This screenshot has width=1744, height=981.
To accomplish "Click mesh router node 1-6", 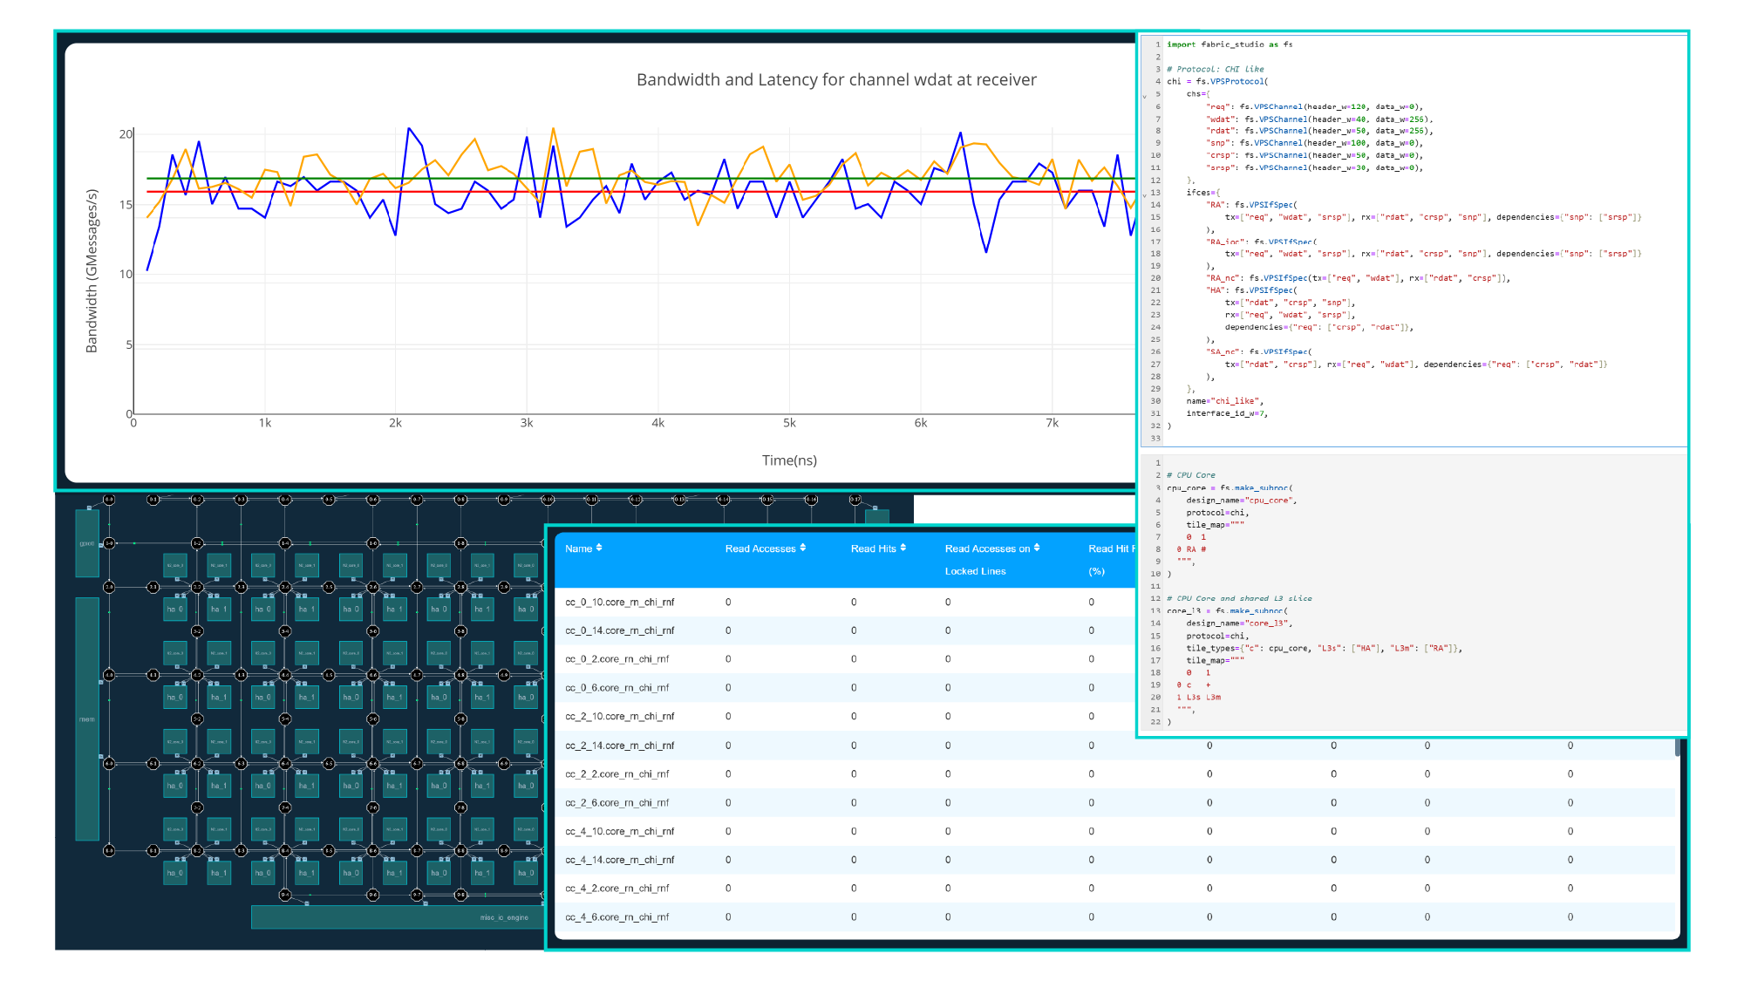I will tap(373, 543).
